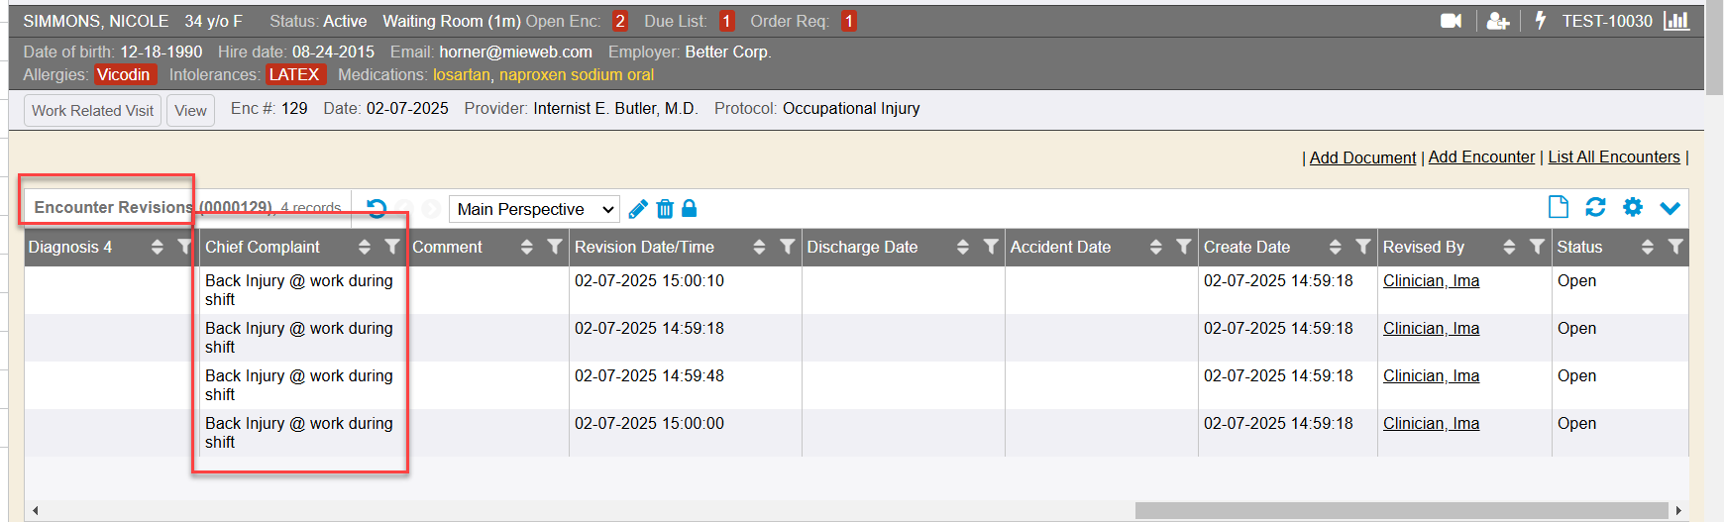Open grid settings gear icon

1633,207
